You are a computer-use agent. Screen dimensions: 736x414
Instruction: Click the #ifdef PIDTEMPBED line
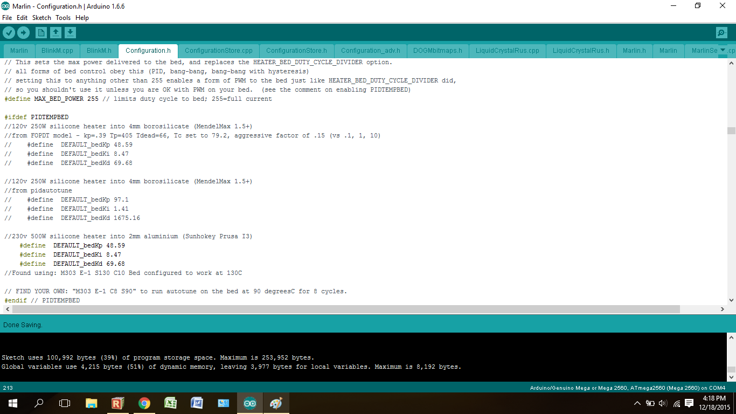[x=37, y=117]
